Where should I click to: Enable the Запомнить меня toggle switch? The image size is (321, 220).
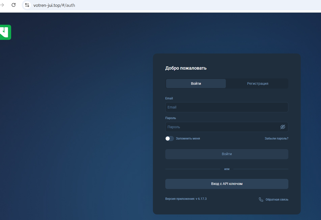[169, 139]
